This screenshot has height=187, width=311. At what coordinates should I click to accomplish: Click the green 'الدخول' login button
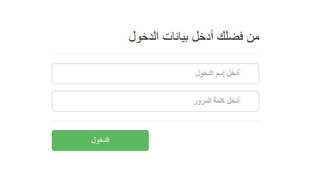(100, 140)
